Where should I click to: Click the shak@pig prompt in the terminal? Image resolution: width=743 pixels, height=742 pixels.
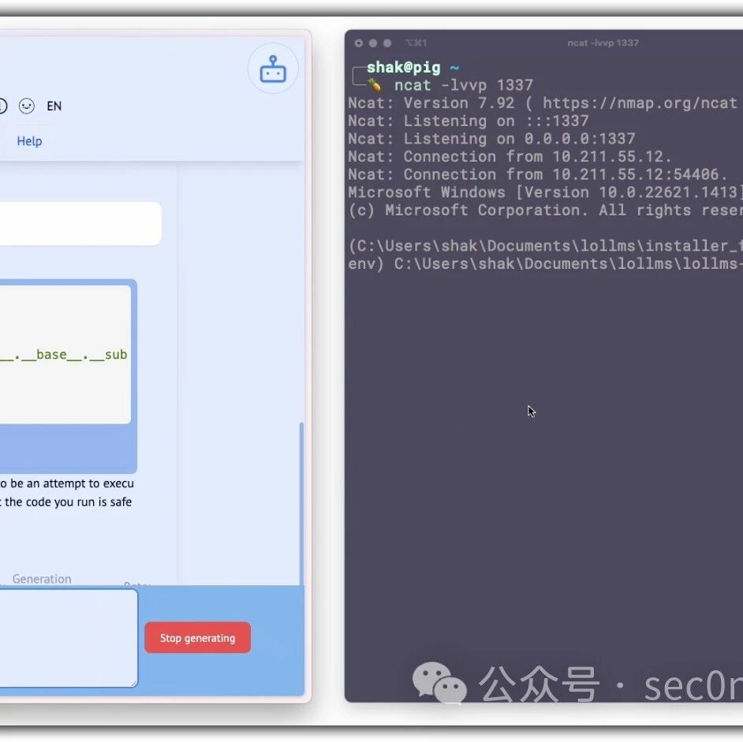[x=403, y=67]
